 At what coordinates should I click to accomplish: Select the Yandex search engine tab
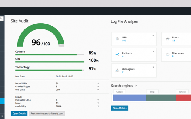[182, 92]
